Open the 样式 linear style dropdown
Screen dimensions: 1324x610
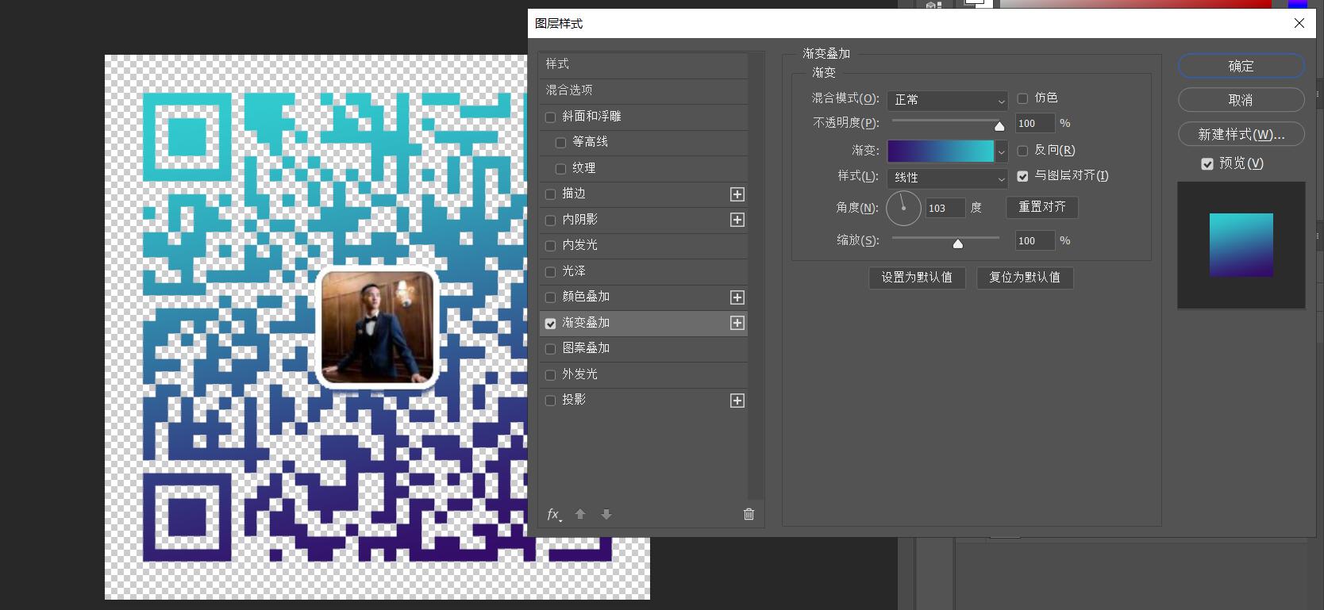tap(948, 178)
